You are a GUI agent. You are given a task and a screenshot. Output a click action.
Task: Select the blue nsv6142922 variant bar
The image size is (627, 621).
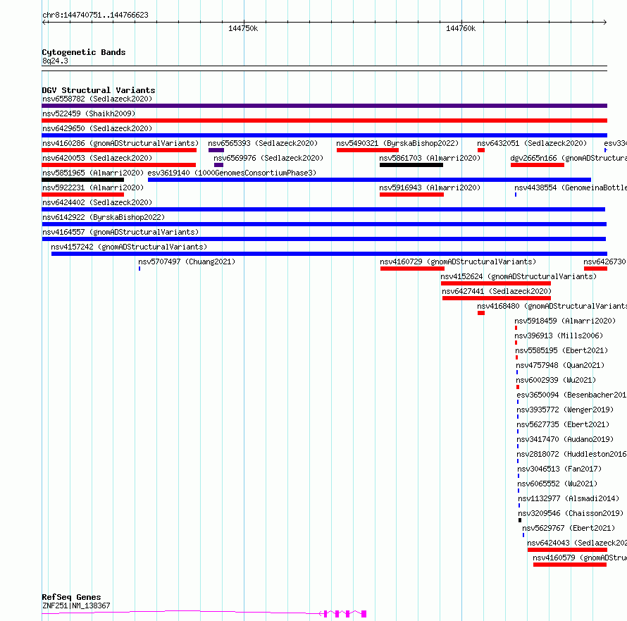(x=324, y=224)
